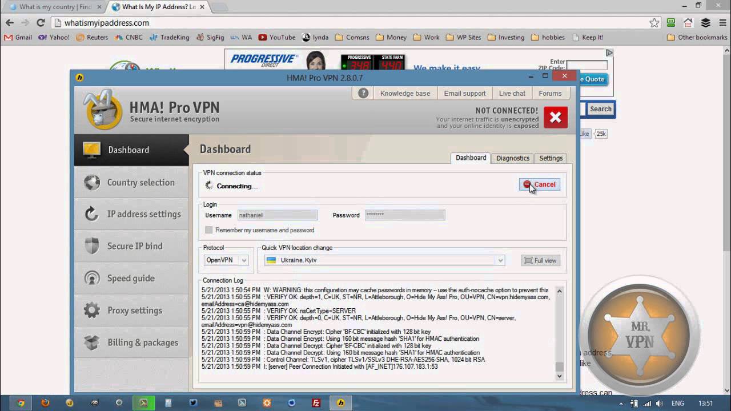Open Firefox from the taskbar
731x411 pixels.
tap(45, 402)
